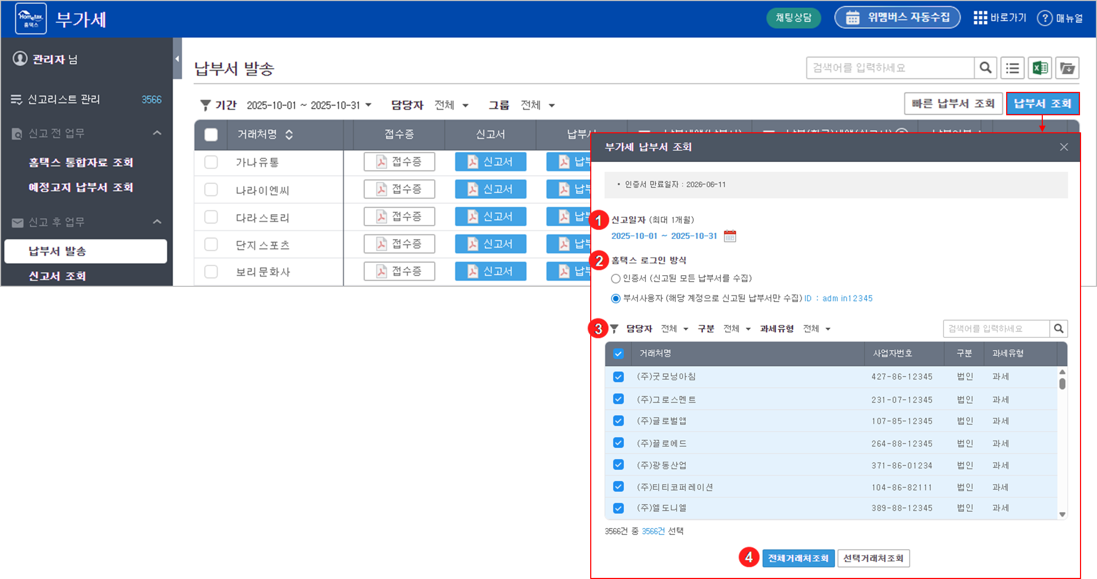Click the (주)티티코퍼레이션 row name
This screenshot has width=1097, height=579.
point(675,487)
